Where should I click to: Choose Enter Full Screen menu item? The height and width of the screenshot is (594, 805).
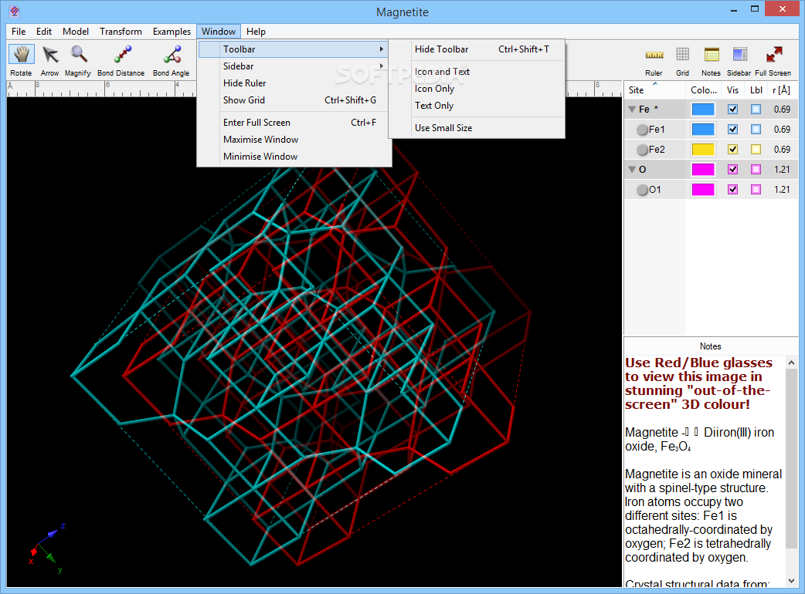pyautogui.click(x=294, y=123)
